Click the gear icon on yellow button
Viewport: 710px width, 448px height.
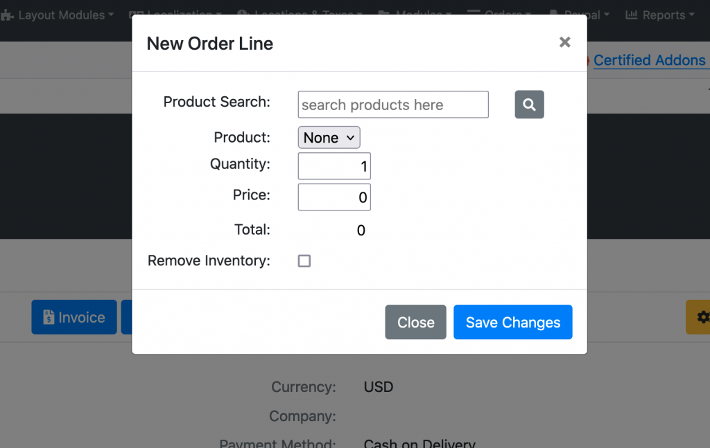[703, 317]
